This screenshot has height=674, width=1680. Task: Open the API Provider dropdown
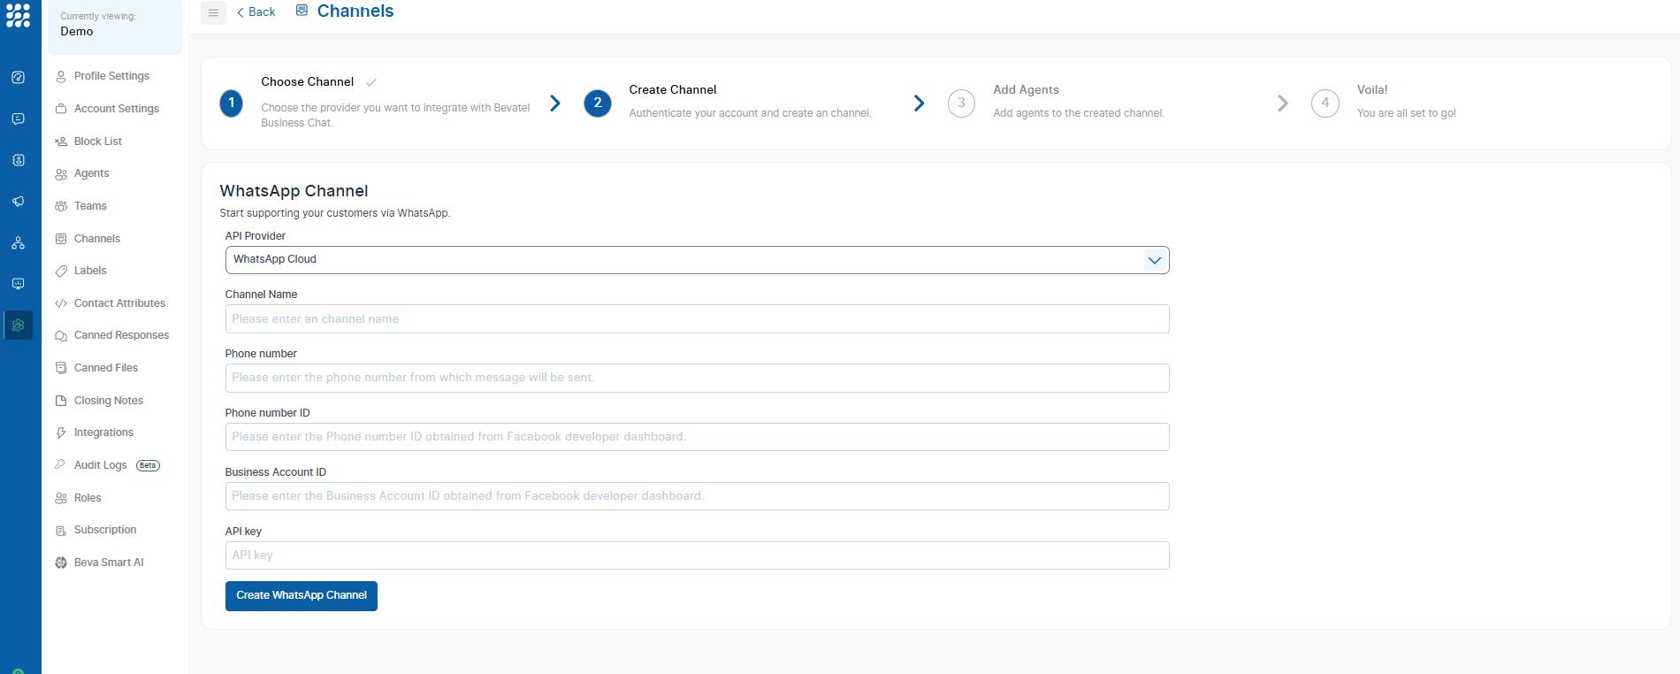[x=697, y=260]
